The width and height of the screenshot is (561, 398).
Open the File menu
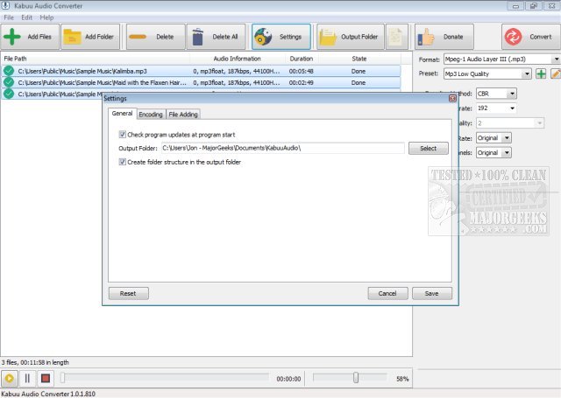click(9, 17)
